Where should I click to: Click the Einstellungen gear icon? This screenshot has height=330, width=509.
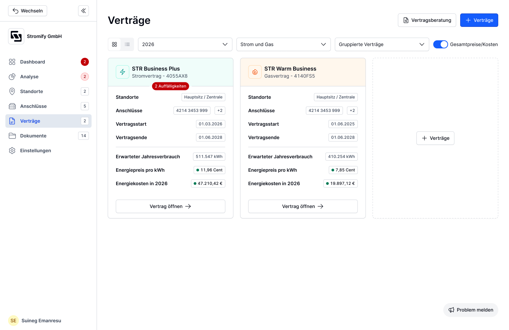[12, 151]
